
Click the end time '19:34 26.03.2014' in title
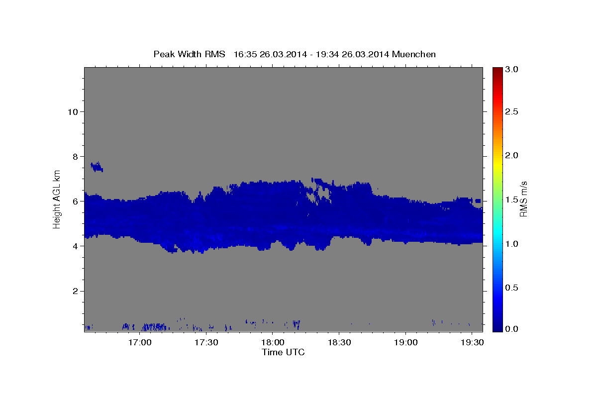click(352, 54)
